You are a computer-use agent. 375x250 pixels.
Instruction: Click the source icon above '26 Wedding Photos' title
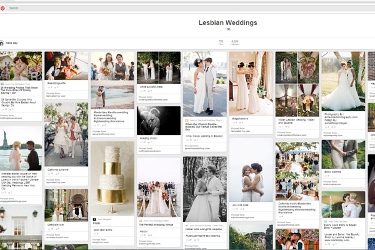point(2,83)
